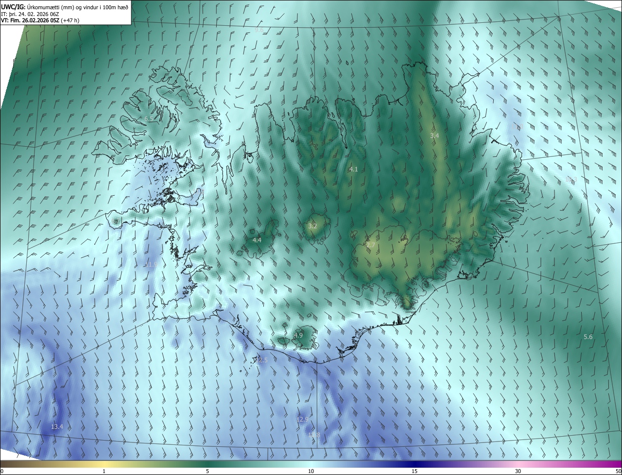Click the 1 tick on the color scale
This screenshot has width=622, height=475.
104,471
